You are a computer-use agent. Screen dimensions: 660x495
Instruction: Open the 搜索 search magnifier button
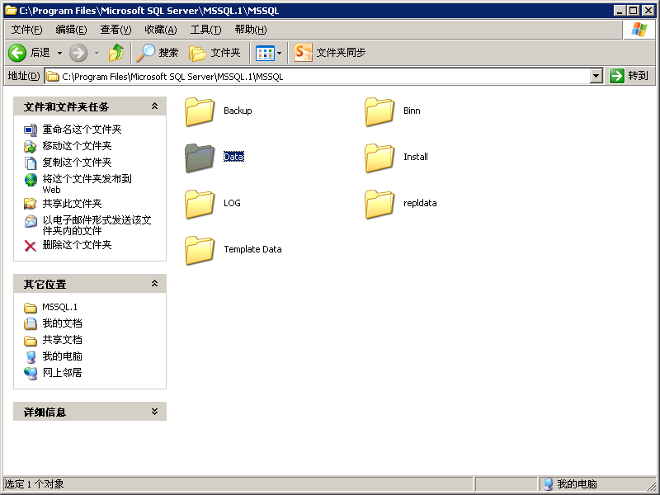click(157, 53)
